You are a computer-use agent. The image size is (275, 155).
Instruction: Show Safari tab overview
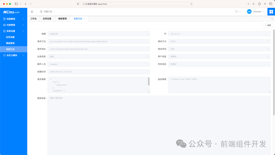click(x=271, y=4)
